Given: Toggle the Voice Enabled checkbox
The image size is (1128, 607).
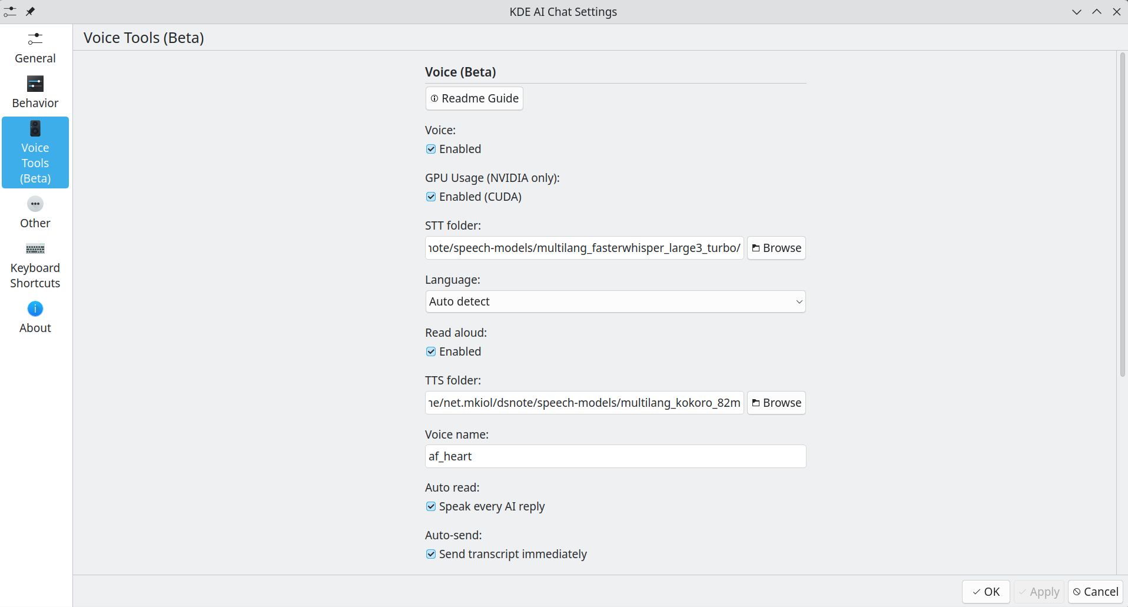Looking at the screenshot, I should tap(431, 149).
